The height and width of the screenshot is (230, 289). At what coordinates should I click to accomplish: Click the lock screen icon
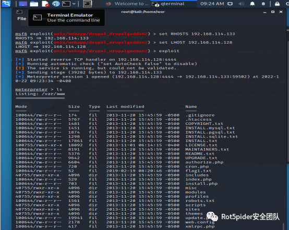click(x=277, y=4)
